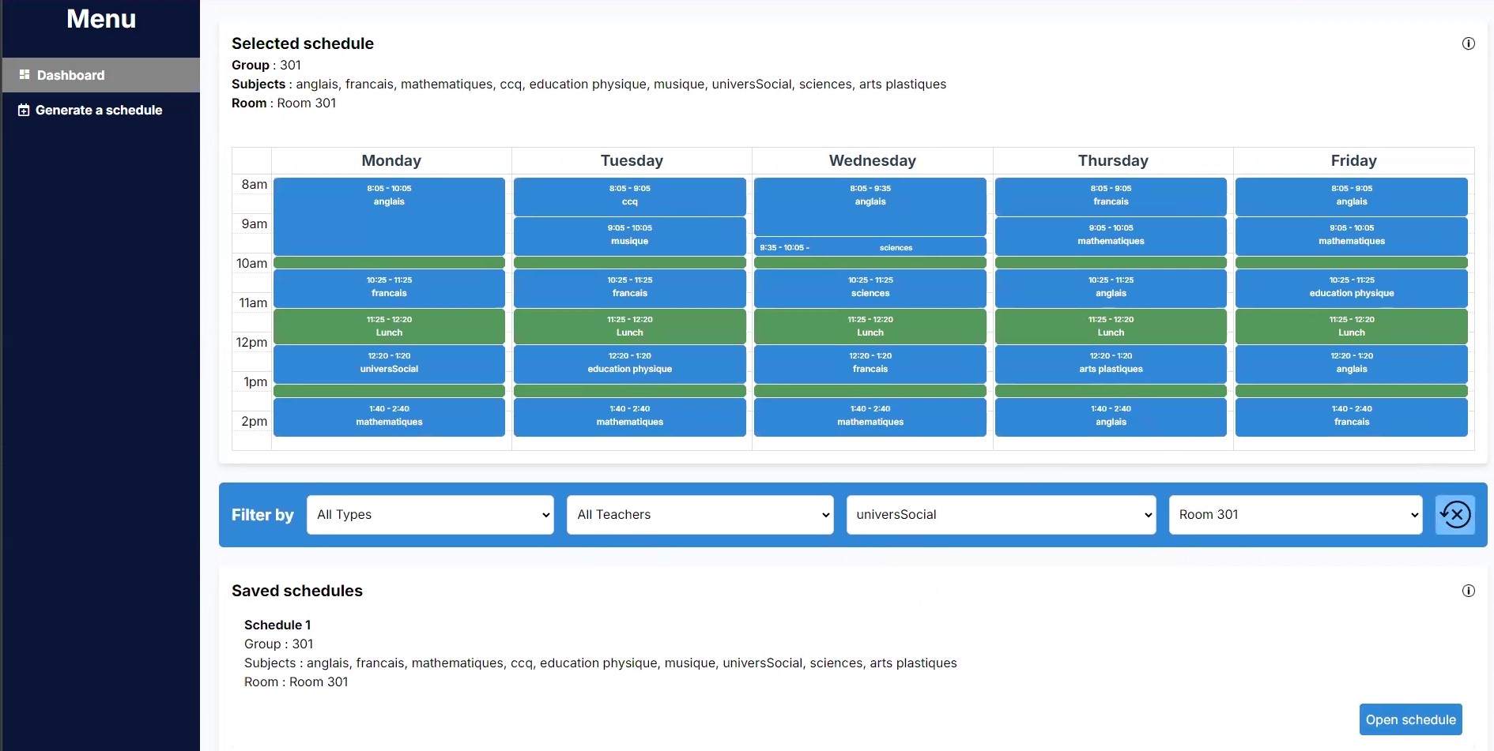Select Monday 10:25 francais block

coord(389,288)
